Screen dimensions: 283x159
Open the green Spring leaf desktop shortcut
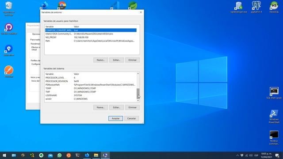133,5
